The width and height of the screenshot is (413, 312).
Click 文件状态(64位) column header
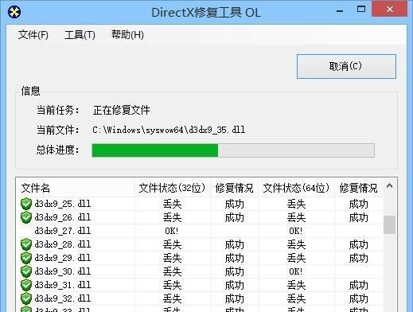[297, 188]
